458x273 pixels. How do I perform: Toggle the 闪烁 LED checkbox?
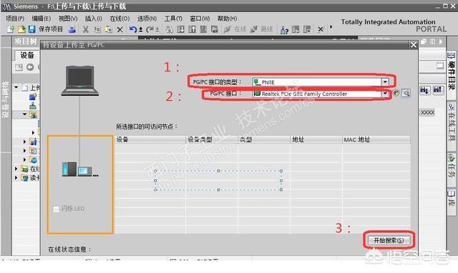pos(56,209)
